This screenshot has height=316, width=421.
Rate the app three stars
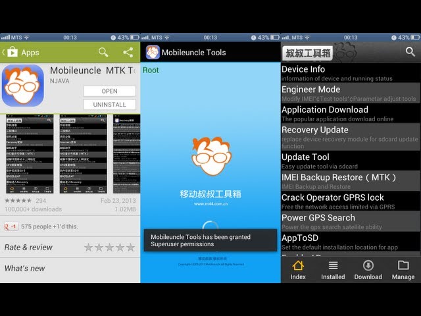click(110, 248)
